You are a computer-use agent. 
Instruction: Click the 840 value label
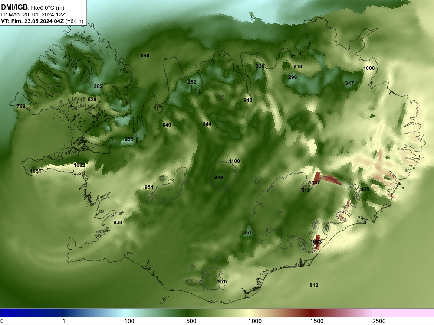167,125
